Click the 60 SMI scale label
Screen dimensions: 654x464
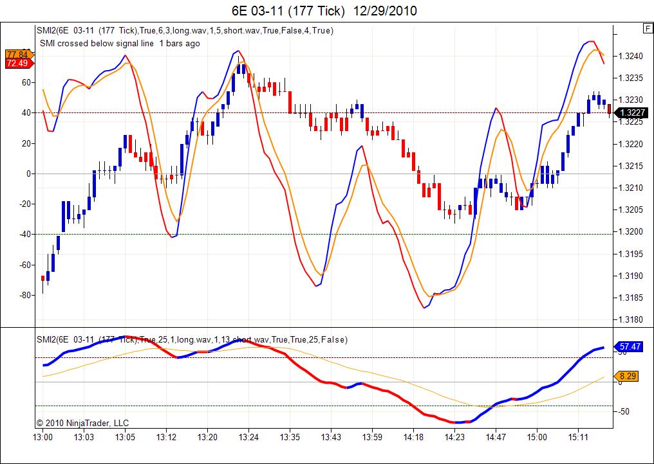(26, 82)
